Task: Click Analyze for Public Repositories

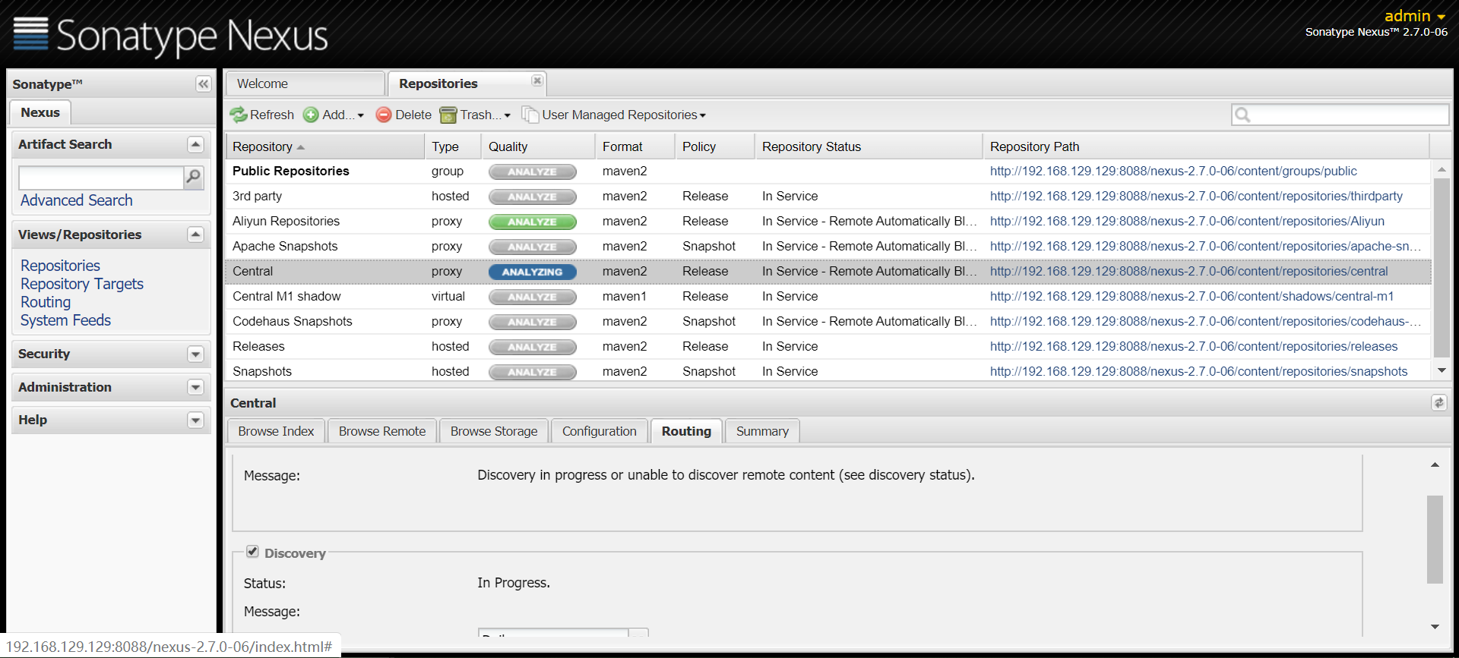Action: tap(532, 172)
